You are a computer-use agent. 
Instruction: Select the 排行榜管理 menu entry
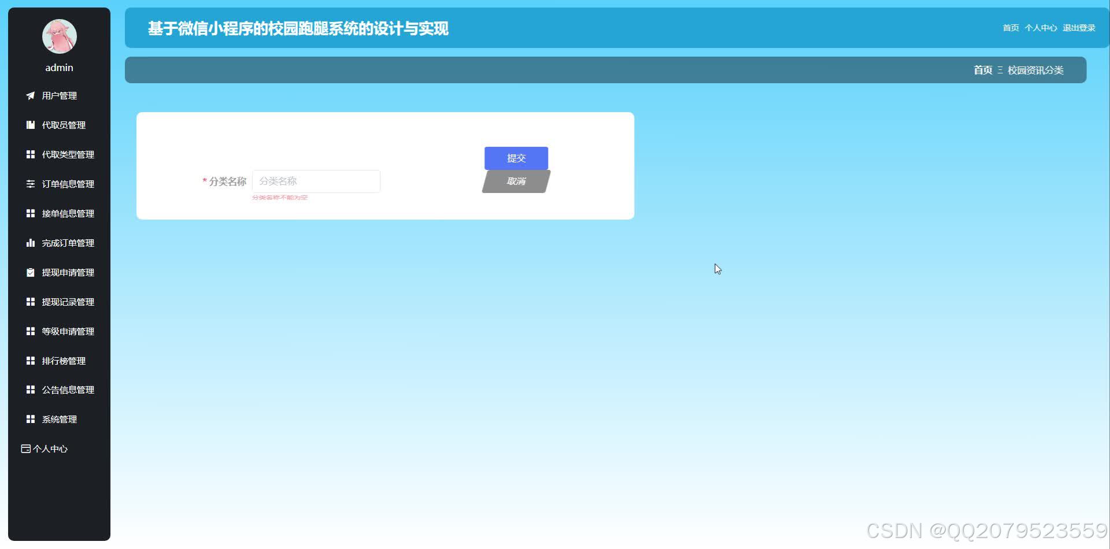tap(63, 361)
